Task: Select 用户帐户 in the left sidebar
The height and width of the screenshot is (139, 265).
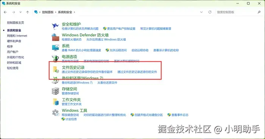Action: point(12,52)
